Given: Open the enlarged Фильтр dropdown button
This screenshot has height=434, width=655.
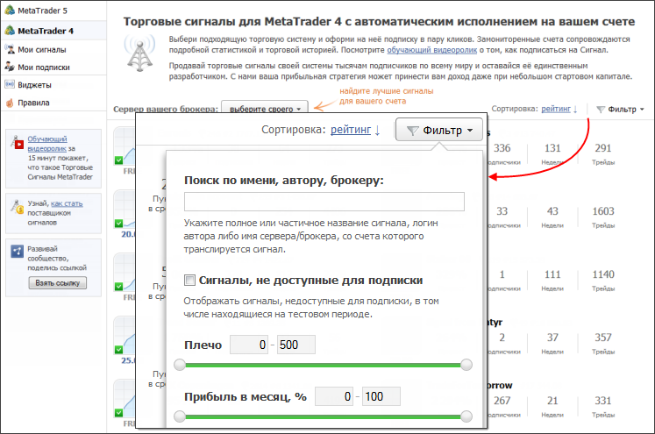Looking at the screenshot, I should coord(439,130).
